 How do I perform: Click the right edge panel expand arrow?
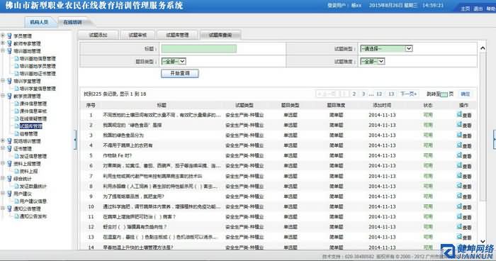tap(495, 140)
